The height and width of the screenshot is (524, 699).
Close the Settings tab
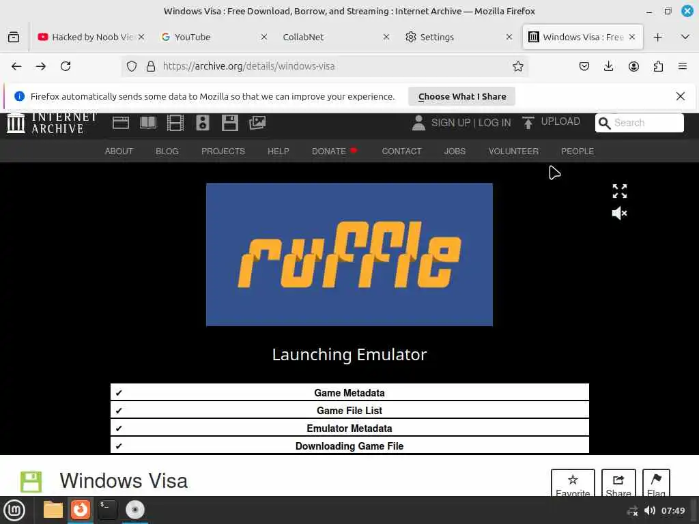(509, 37)
